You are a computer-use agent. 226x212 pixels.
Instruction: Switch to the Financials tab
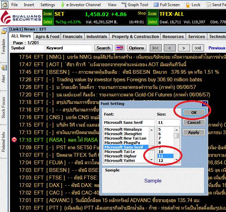72,37
